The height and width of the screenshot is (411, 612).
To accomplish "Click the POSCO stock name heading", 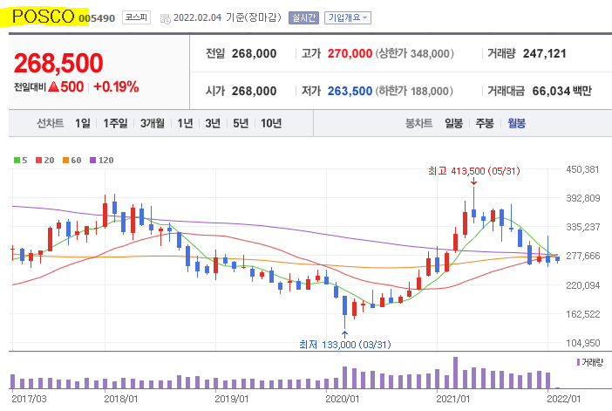I will [x=44, y=17].
